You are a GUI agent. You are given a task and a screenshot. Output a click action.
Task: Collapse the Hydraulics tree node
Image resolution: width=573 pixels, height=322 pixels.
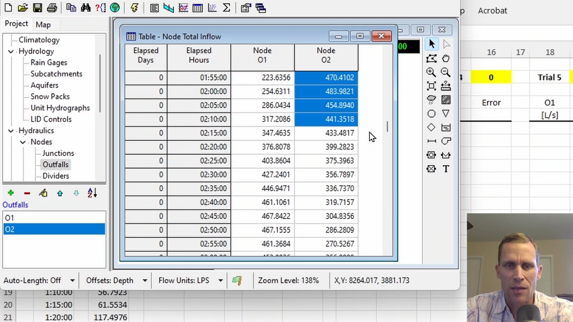pos(11,131)
